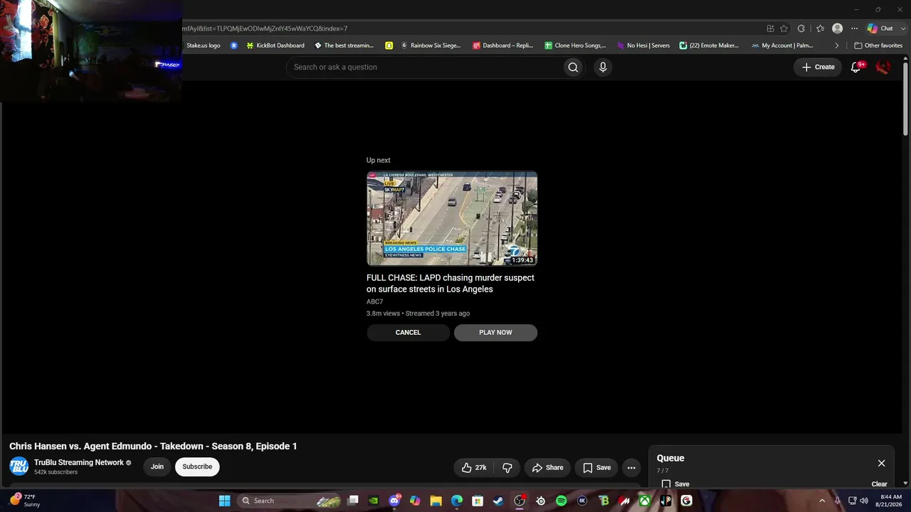Open the volume speaker tray icon

(864, 501)
